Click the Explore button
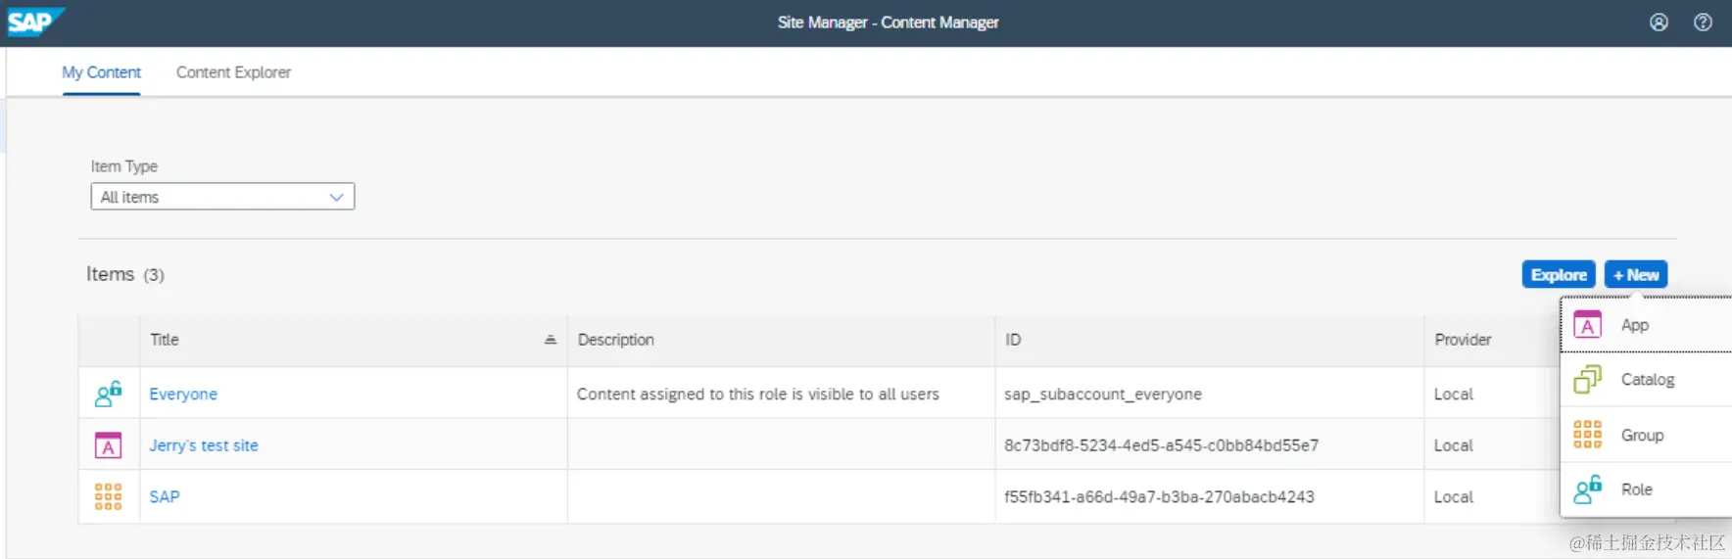 coord(1559,275)
